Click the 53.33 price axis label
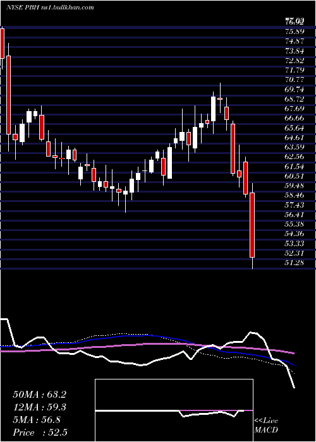 coord(295,244)
